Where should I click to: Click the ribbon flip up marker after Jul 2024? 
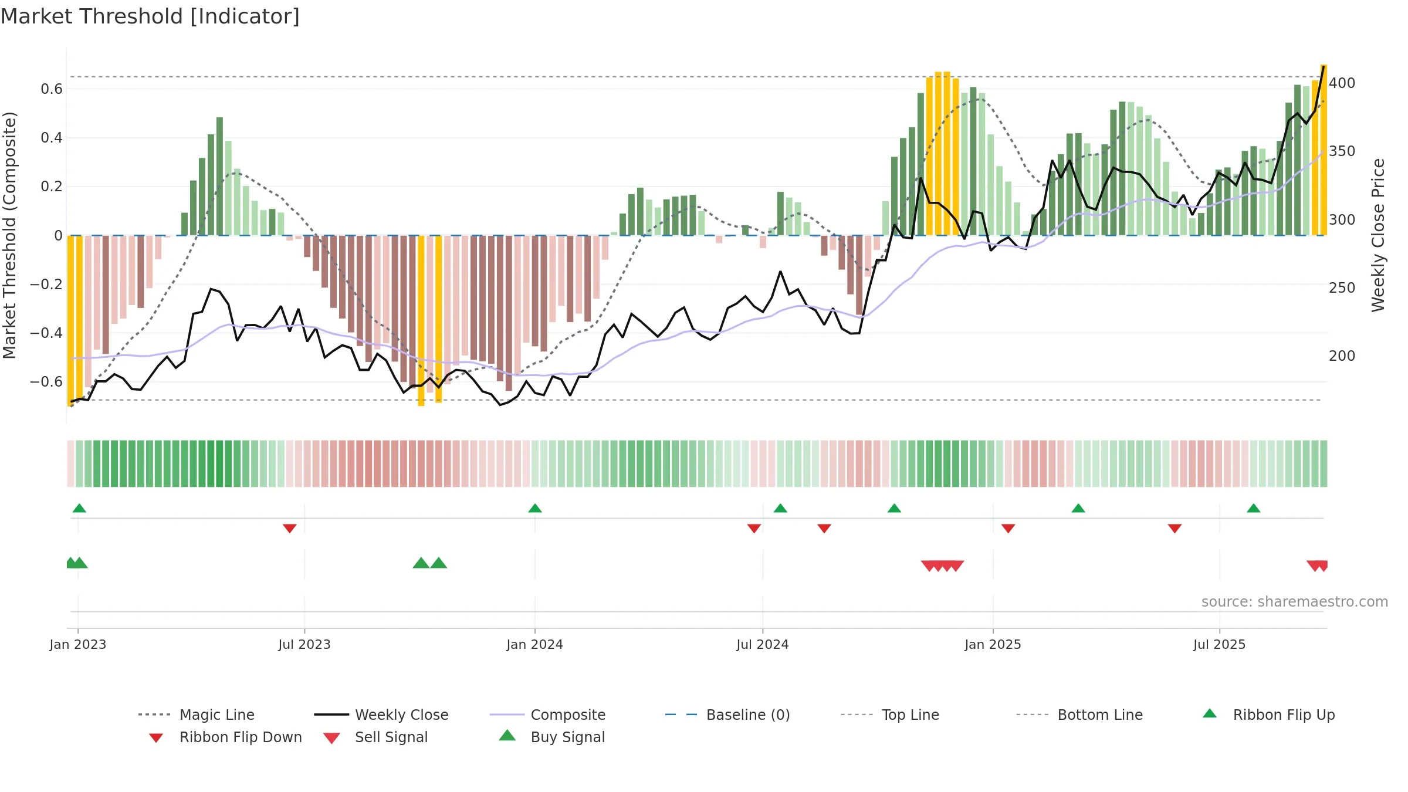[780, 508]
